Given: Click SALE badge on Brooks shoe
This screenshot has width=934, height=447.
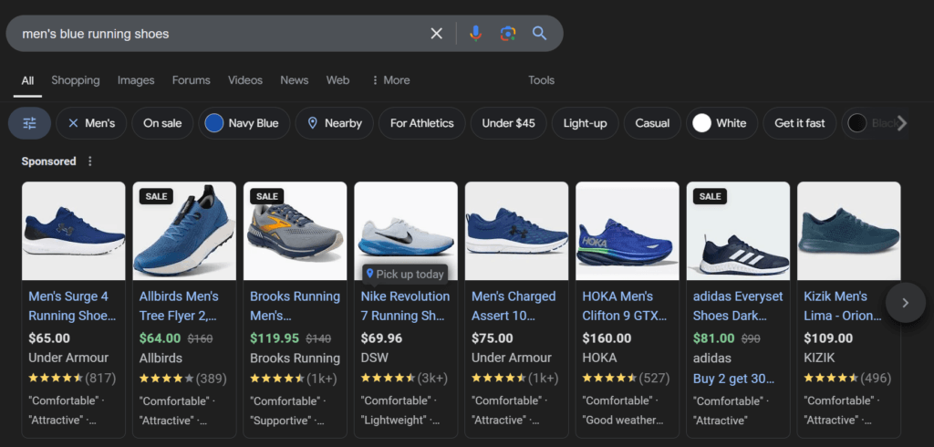Looking at the screenshot, I should [267, 196].
